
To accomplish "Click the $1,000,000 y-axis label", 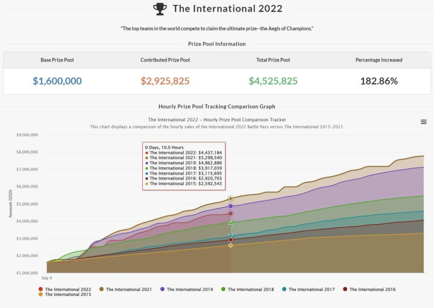I will [27, 273].
